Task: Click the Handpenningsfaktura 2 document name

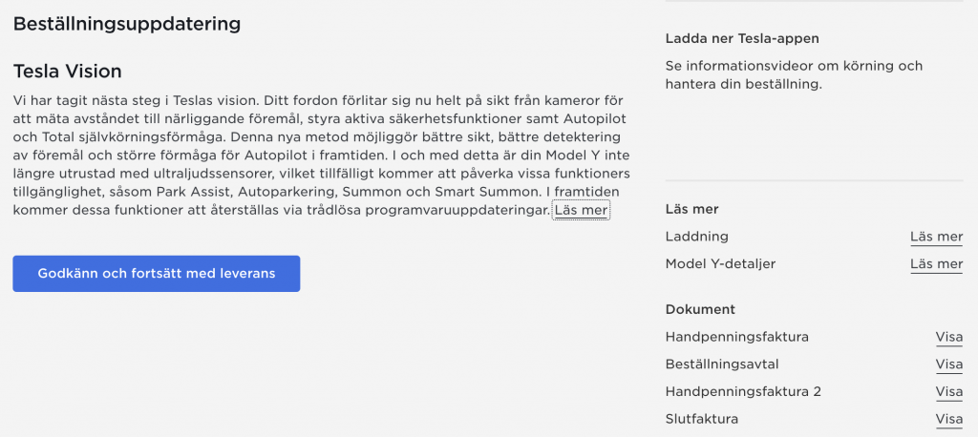Action: 743,392
